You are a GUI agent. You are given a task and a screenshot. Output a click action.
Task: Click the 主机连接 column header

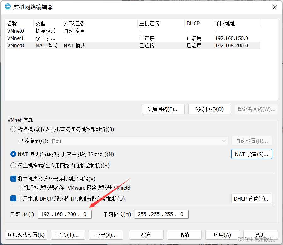161,23
